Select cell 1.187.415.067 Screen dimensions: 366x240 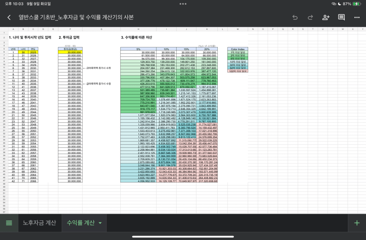point(207,87)
